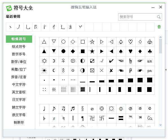Image resolution: width=168 pixels, height=140 pixels.
Task: Click the Sogou S logo
Action: (9, 8)
